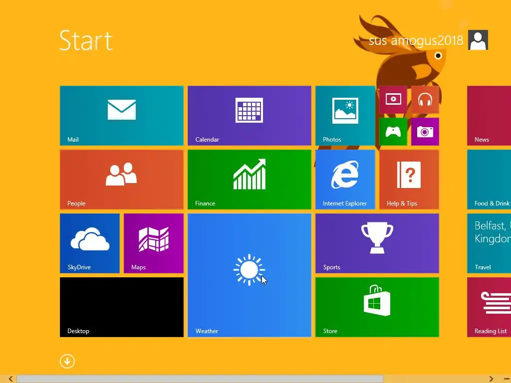Open the Travel tile showing Belfast

coord(489,243)
